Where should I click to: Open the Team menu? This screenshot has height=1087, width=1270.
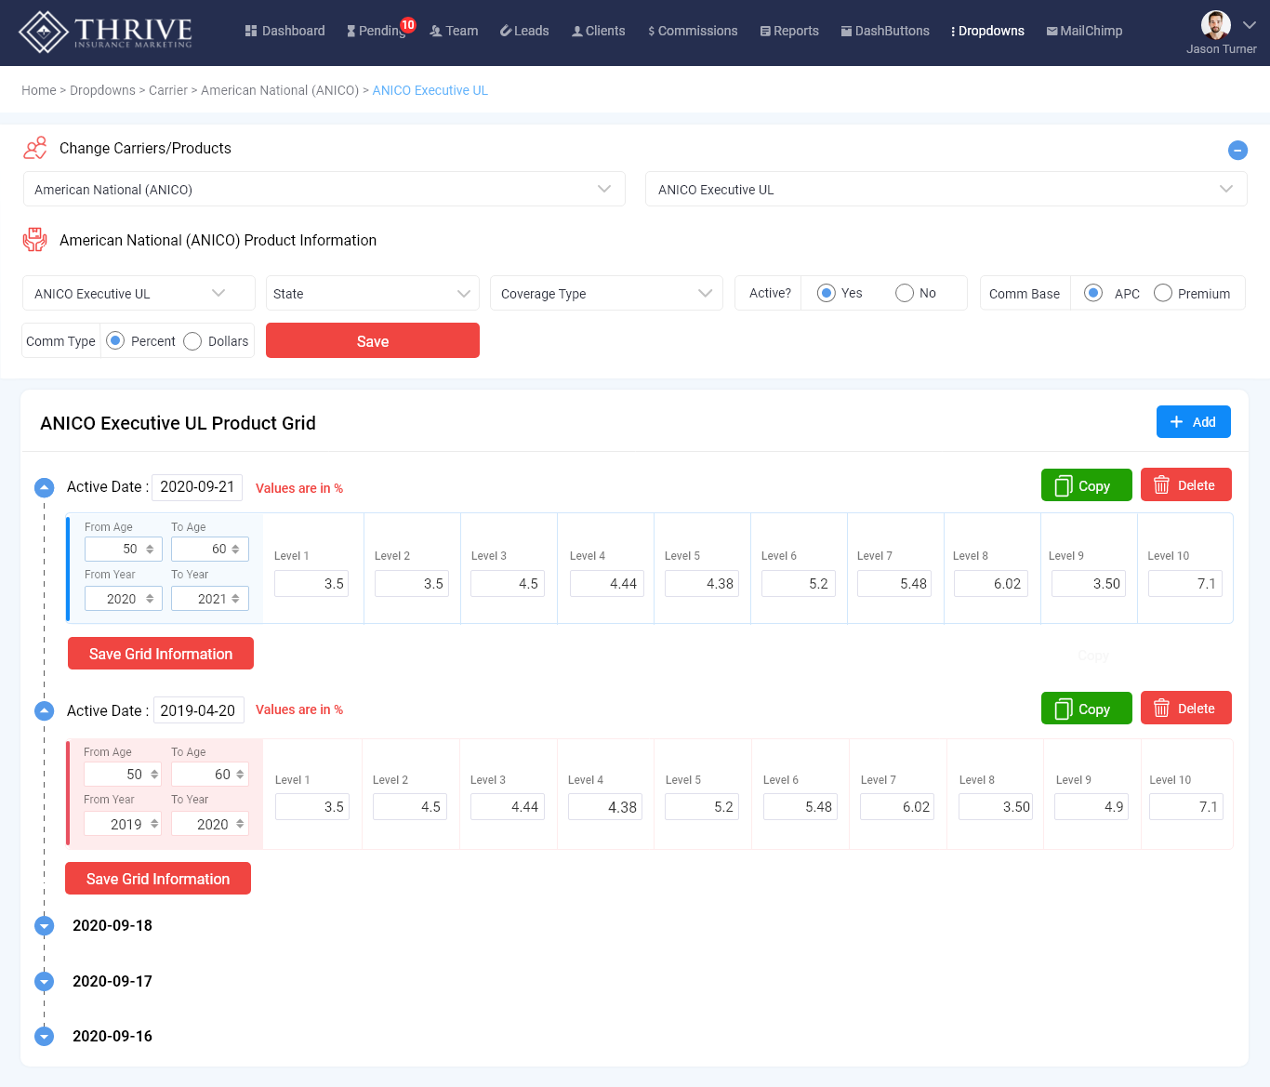[454, 31]
